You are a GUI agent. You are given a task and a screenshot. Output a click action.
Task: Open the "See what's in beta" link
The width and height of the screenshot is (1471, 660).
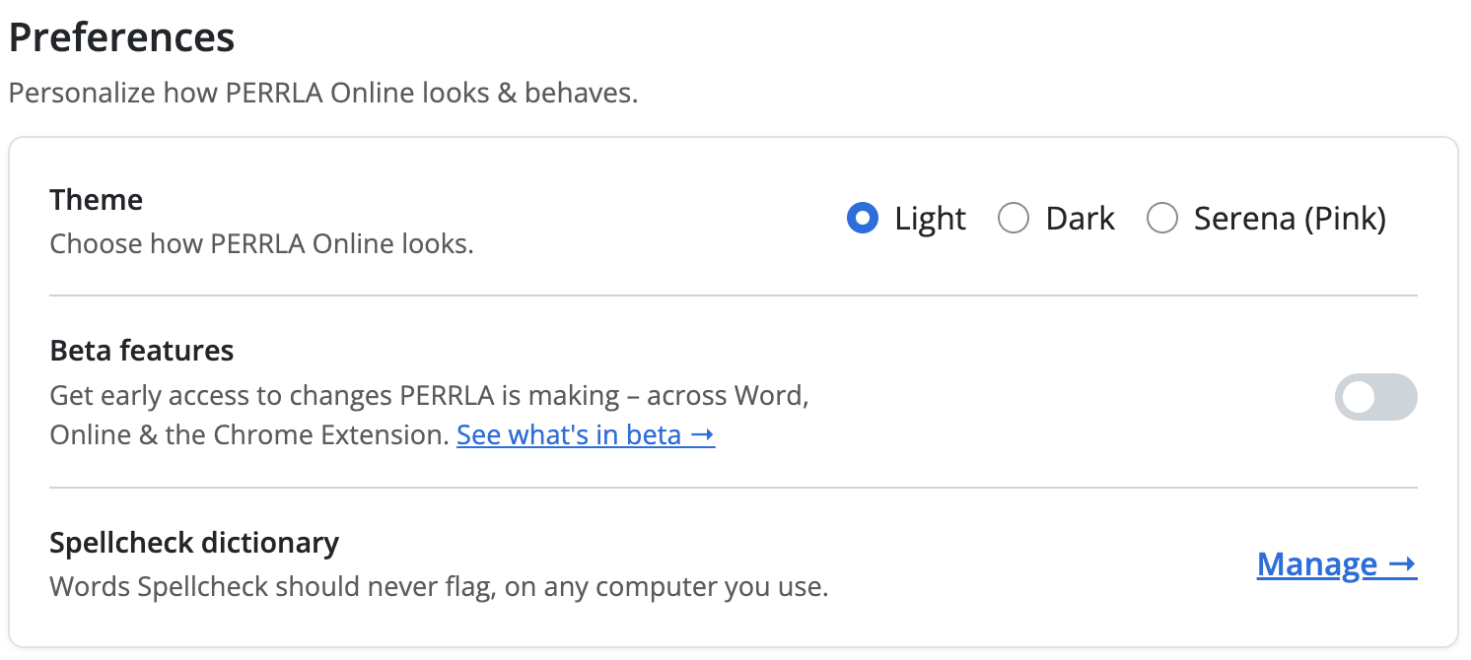(586, 434)
